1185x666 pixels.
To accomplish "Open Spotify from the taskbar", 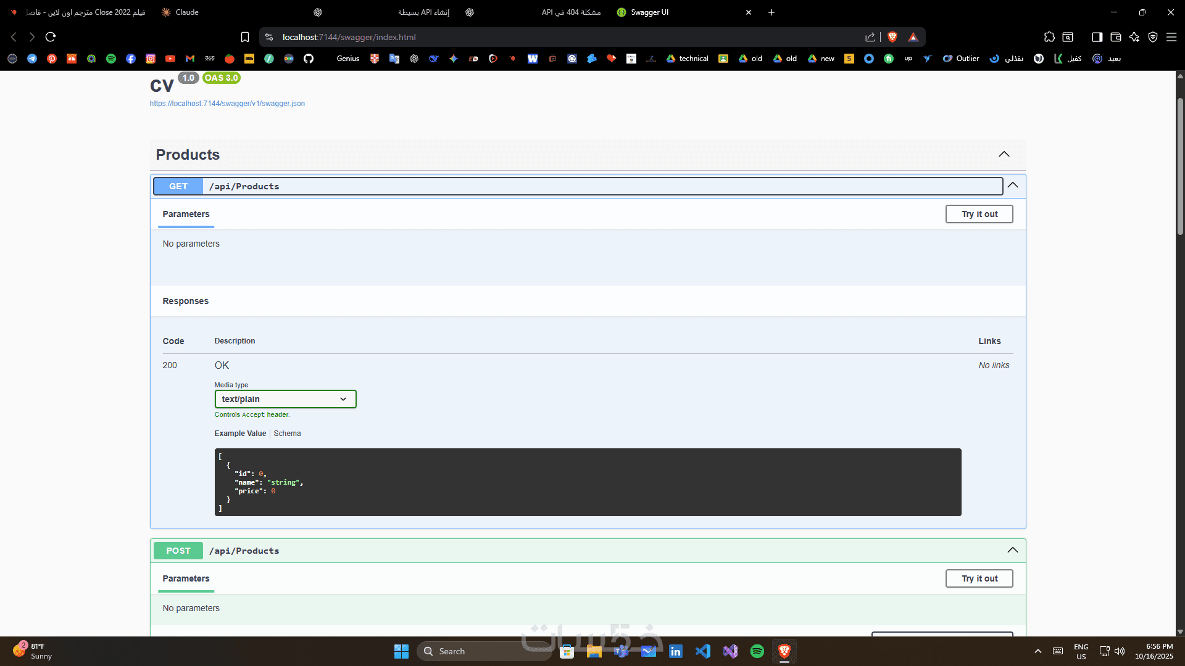I will click(x=757, y=651).
